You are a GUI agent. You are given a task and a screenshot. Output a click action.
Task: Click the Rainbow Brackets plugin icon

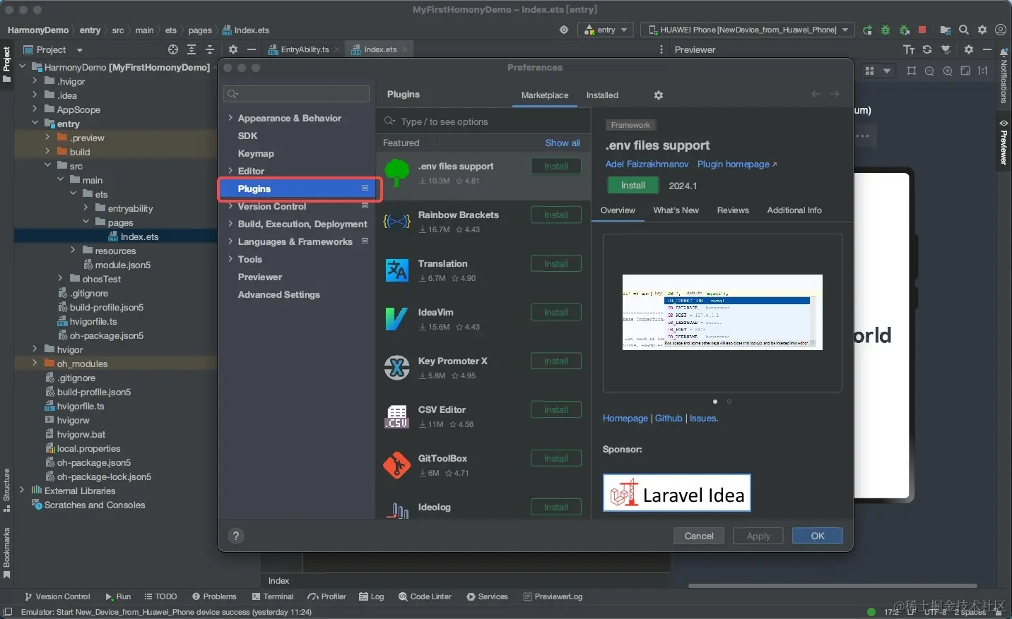pyautogui.click(x=396, y=222)
